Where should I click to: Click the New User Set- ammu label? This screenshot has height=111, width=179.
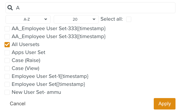36,92
